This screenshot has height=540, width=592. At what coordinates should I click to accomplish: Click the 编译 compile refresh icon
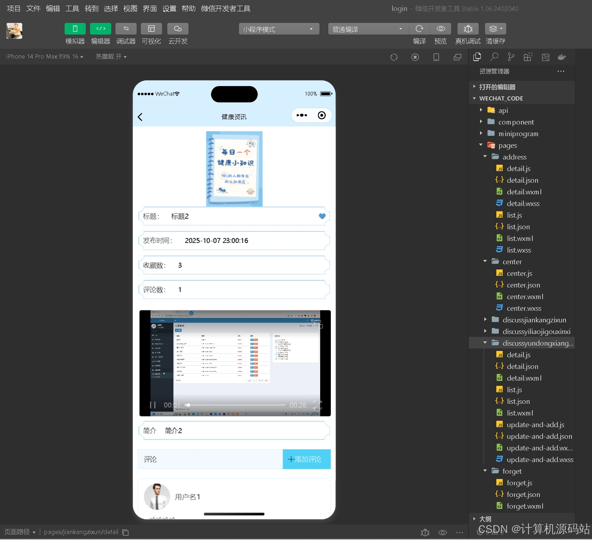coord(419,29)
